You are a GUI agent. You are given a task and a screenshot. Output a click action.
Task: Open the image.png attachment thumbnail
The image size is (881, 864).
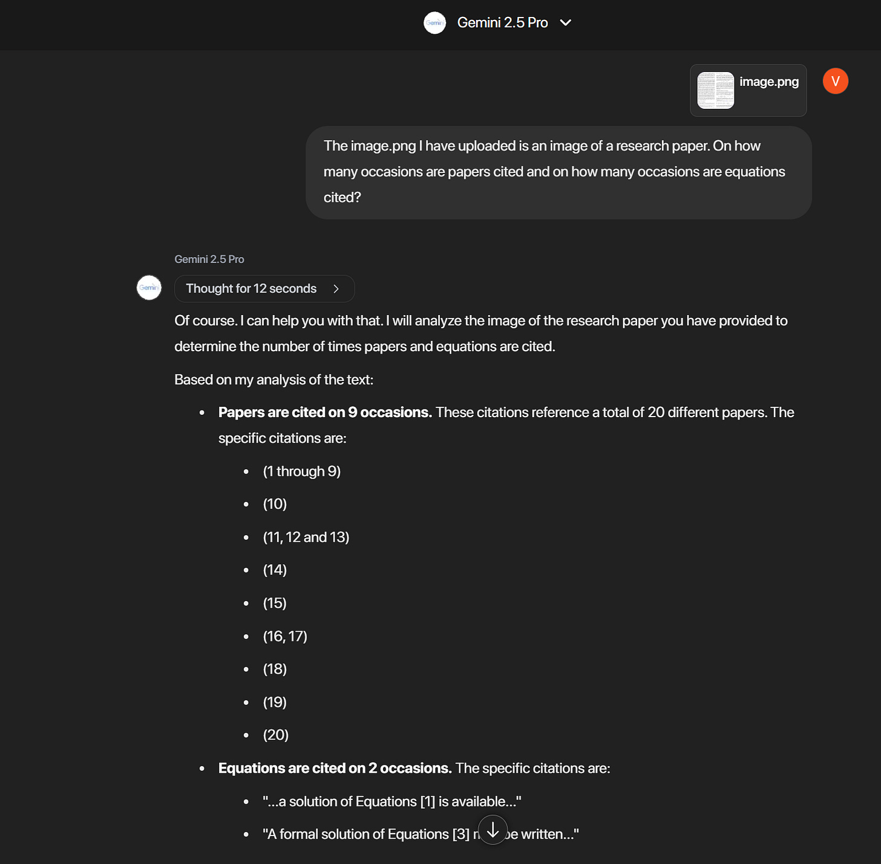(x=715, y=90)
